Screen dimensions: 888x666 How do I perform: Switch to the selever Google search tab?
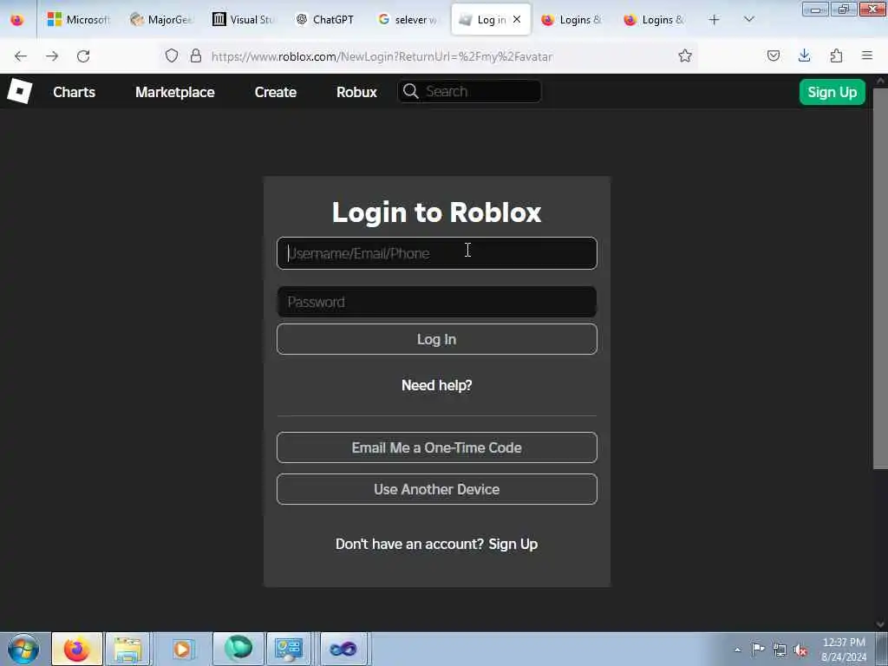pyautogui.click(x=408, y=20)
